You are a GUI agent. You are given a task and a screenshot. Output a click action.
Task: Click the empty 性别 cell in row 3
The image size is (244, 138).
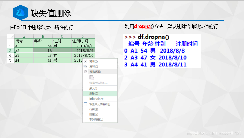pyautogui.click(x=62, y=50)
